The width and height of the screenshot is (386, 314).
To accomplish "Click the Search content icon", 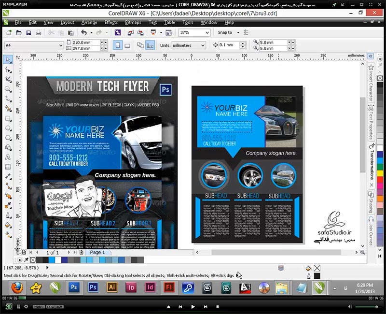I will 118,32.
